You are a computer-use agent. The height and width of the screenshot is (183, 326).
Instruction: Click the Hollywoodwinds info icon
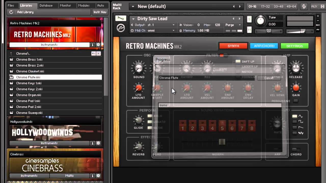(x=93, y=143)
